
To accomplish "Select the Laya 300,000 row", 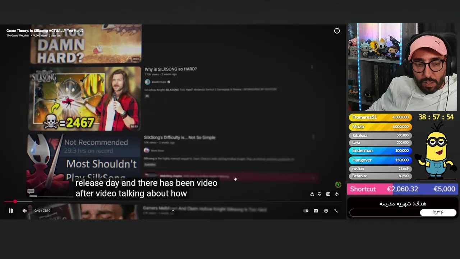I will point(380,142).
